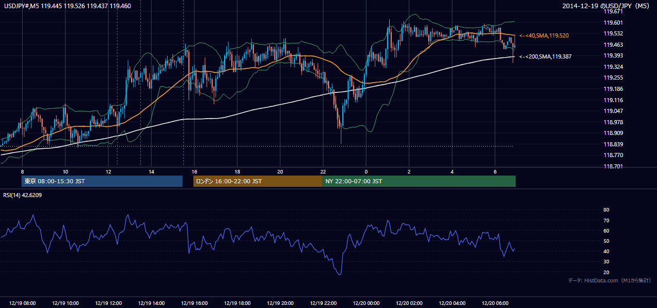Click hour tick '6' below price chart

point(495,171)
